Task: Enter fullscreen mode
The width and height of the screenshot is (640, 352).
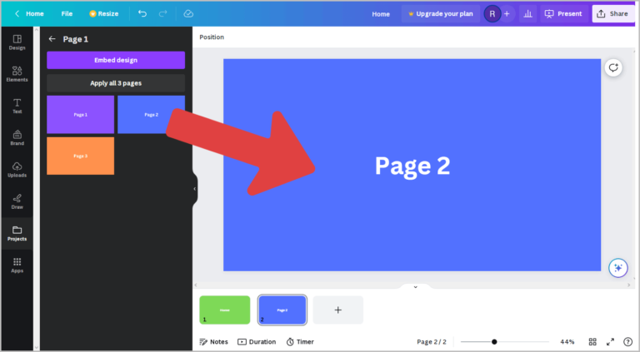Action: [610, 342]
